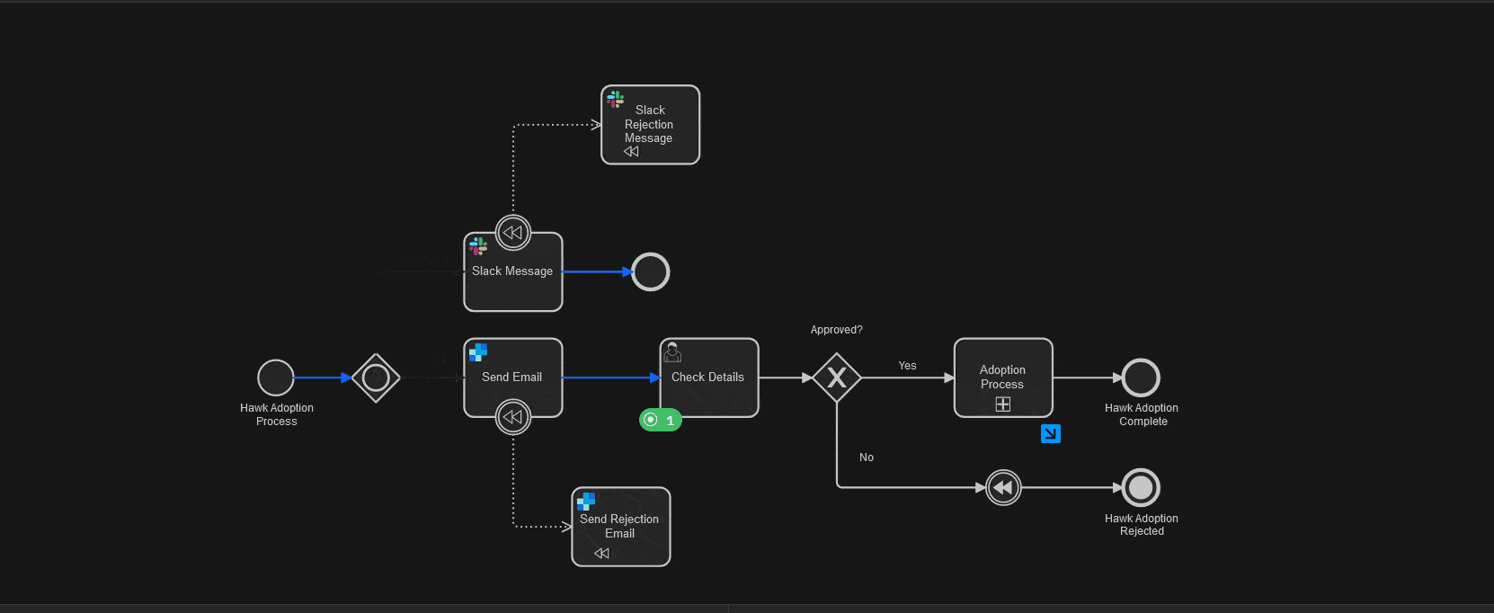Click the connector icon on Send Rejection Email
This screenshot has height=613, width=1494.
point(586,501)
